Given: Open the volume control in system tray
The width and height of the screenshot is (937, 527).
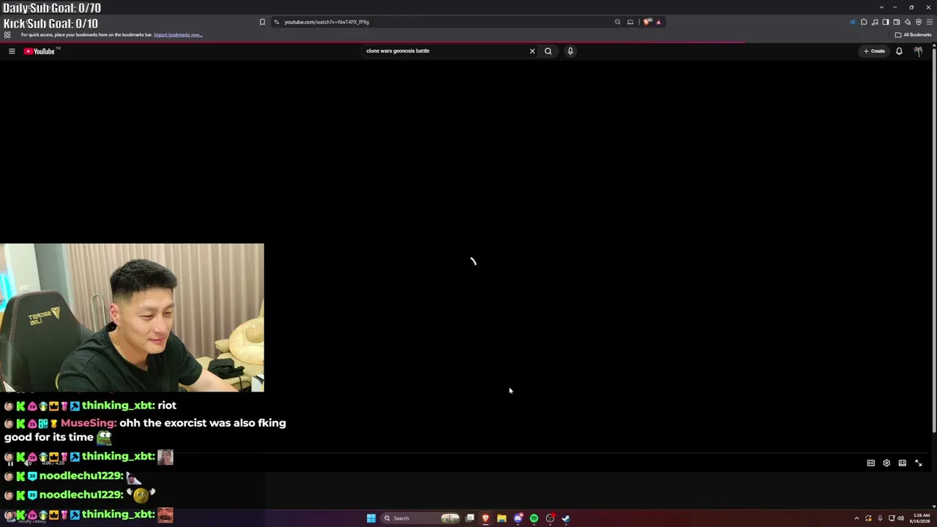Looking at the screenshot, I should (900, 518).
